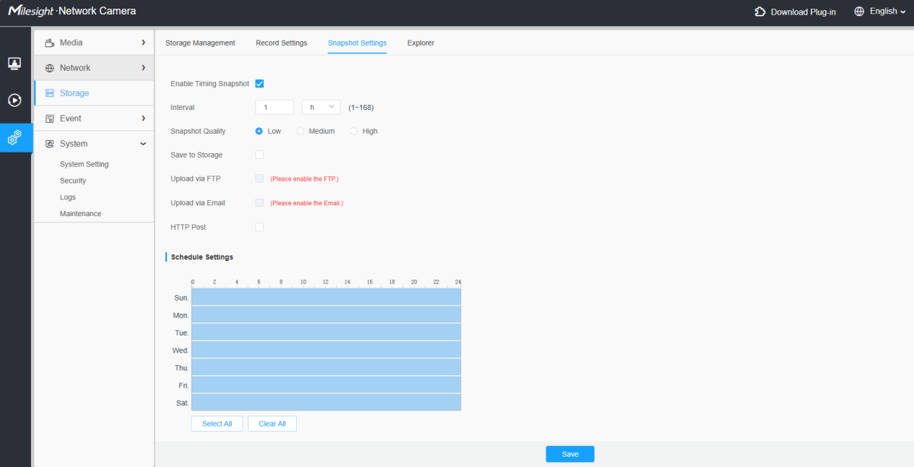The image size is (914, 467).
Task: Click the disabled Upload via Email checkbox
Action: tap(259, 203)
